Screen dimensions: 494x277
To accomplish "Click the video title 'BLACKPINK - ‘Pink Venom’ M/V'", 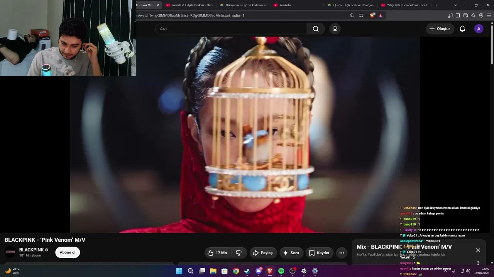I will pos(45,240).
